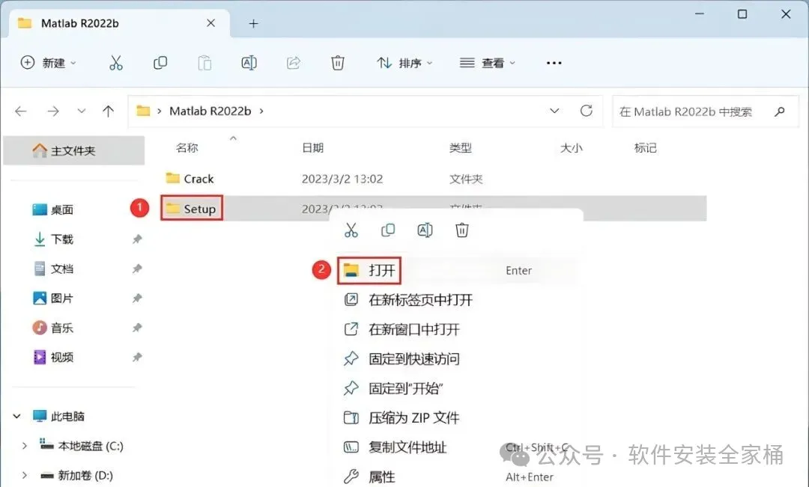Click the Copy icon in the context menu
This screenshot has height=487, width=809.
[x=388, y=230]
